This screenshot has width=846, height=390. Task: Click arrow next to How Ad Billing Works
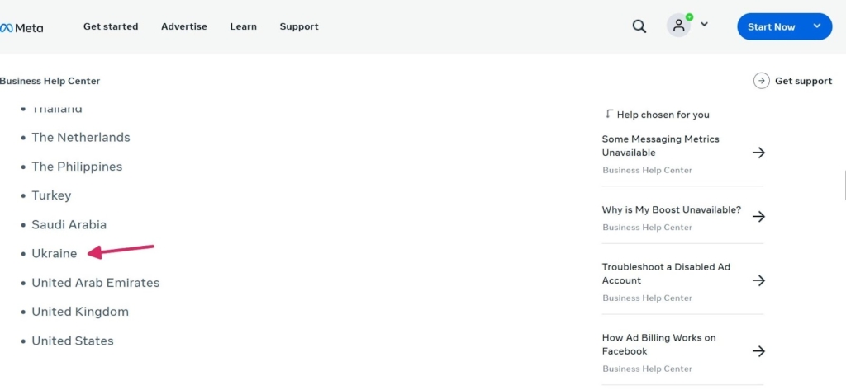[x=758, y=351]
